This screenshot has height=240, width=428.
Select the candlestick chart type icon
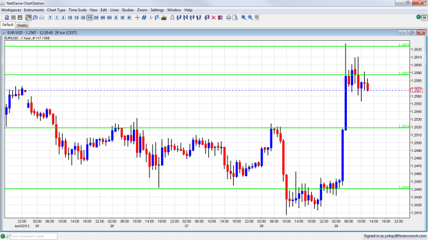[x=28, y=18]
